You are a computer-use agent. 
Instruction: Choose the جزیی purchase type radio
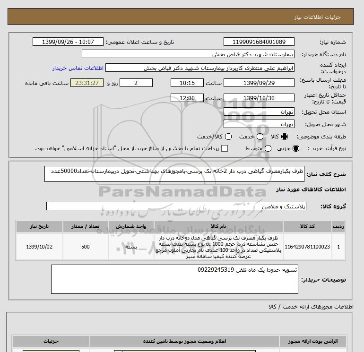[x=296, y=148]
